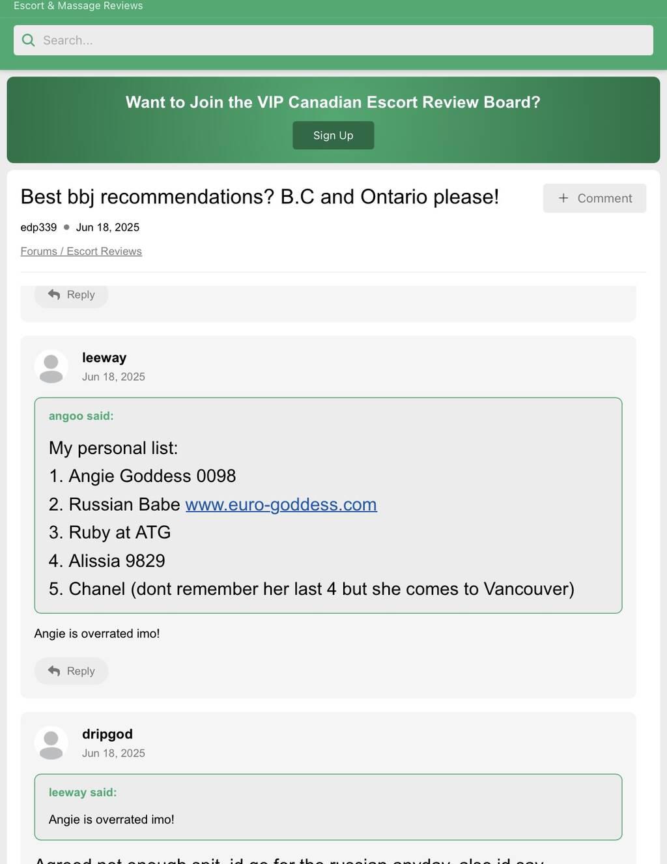
Task: Open dripgod's user profile name
Action: tap(107, 734)
